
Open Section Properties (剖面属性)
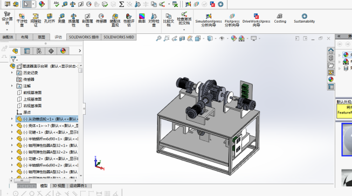(87, 20)
